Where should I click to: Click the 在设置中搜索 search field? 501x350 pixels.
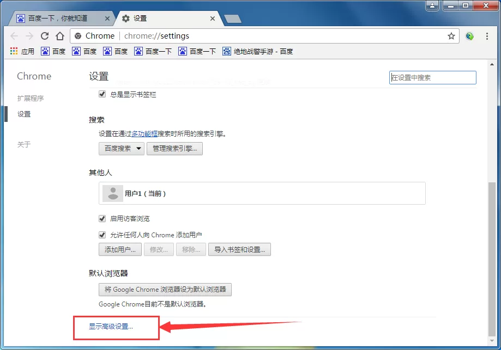tap(433, 77)
